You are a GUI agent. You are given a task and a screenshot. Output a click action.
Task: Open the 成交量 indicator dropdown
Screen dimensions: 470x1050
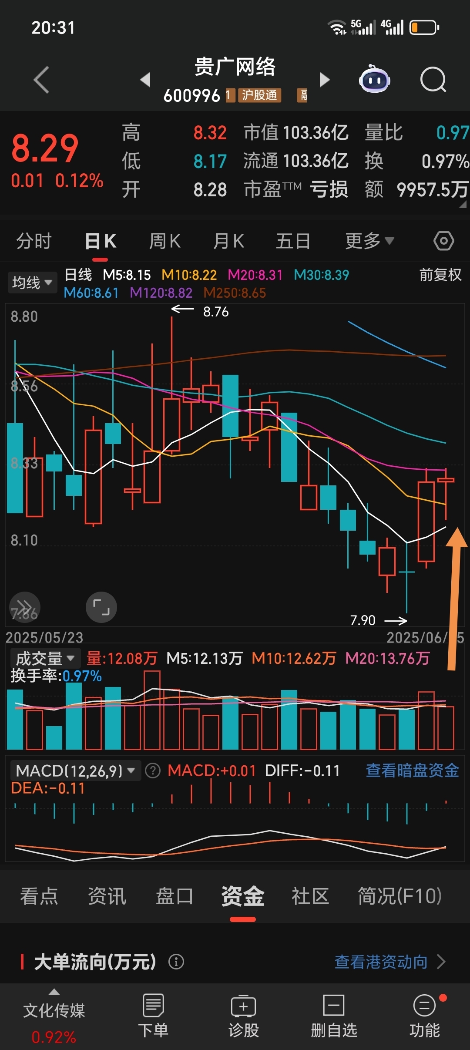tap(45, 658)
